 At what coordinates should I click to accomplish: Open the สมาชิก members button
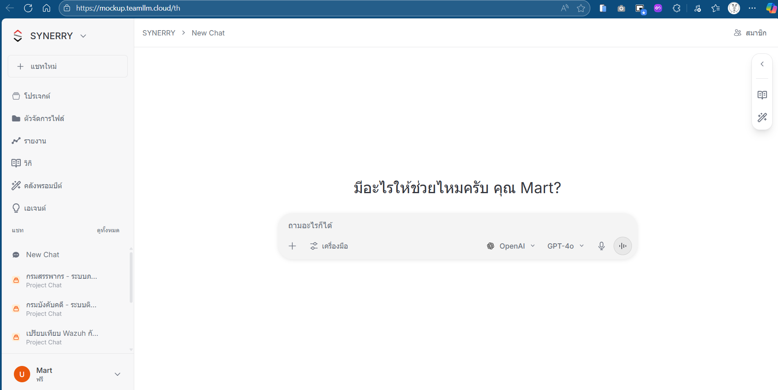tap(750, 33)
